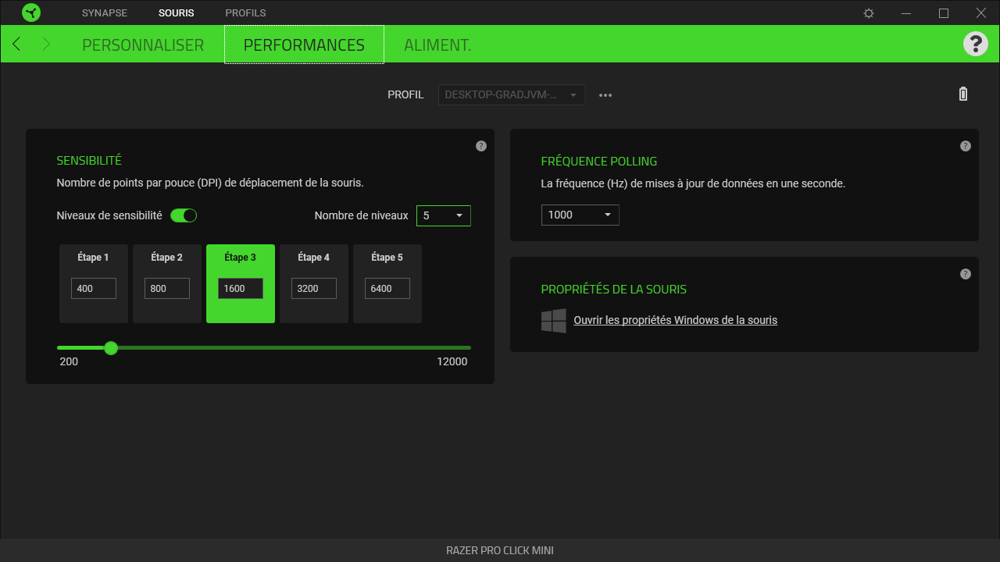Click the DPI sensitivity slider handle
This screenshot has width=1000, height=562.
(x=111, y=348)
